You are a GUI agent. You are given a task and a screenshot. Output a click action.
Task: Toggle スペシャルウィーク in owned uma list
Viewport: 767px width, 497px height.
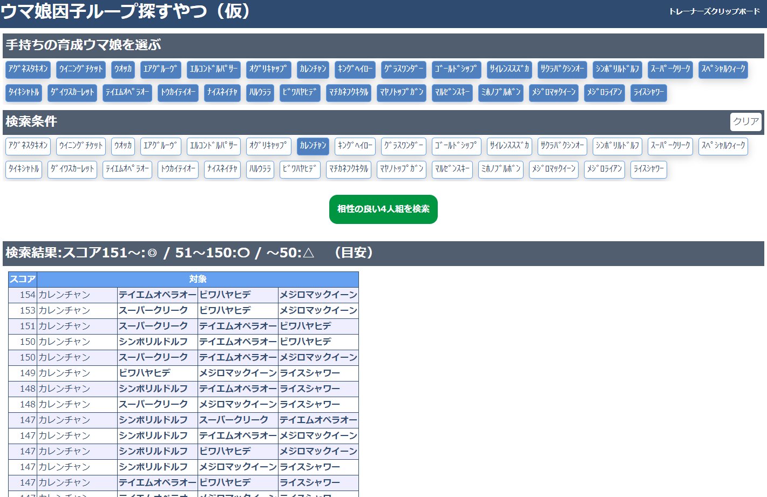tap(723, 70)
